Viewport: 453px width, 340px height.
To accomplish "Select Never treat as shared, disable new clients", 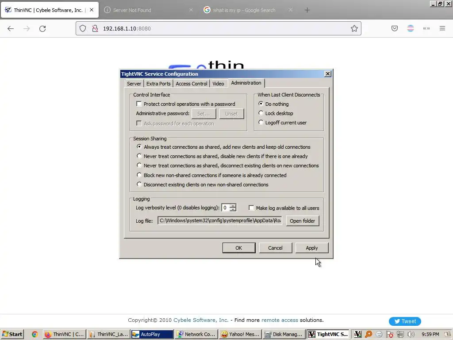I will (139, 156).
